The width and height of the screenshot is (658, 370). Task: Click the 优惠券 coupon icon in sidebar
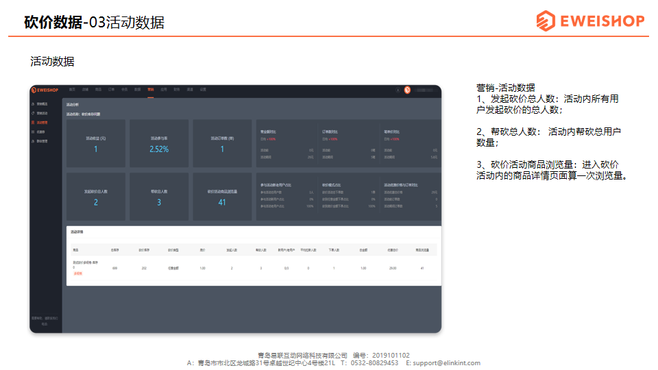pyautogui.click(x=33, y=132)
